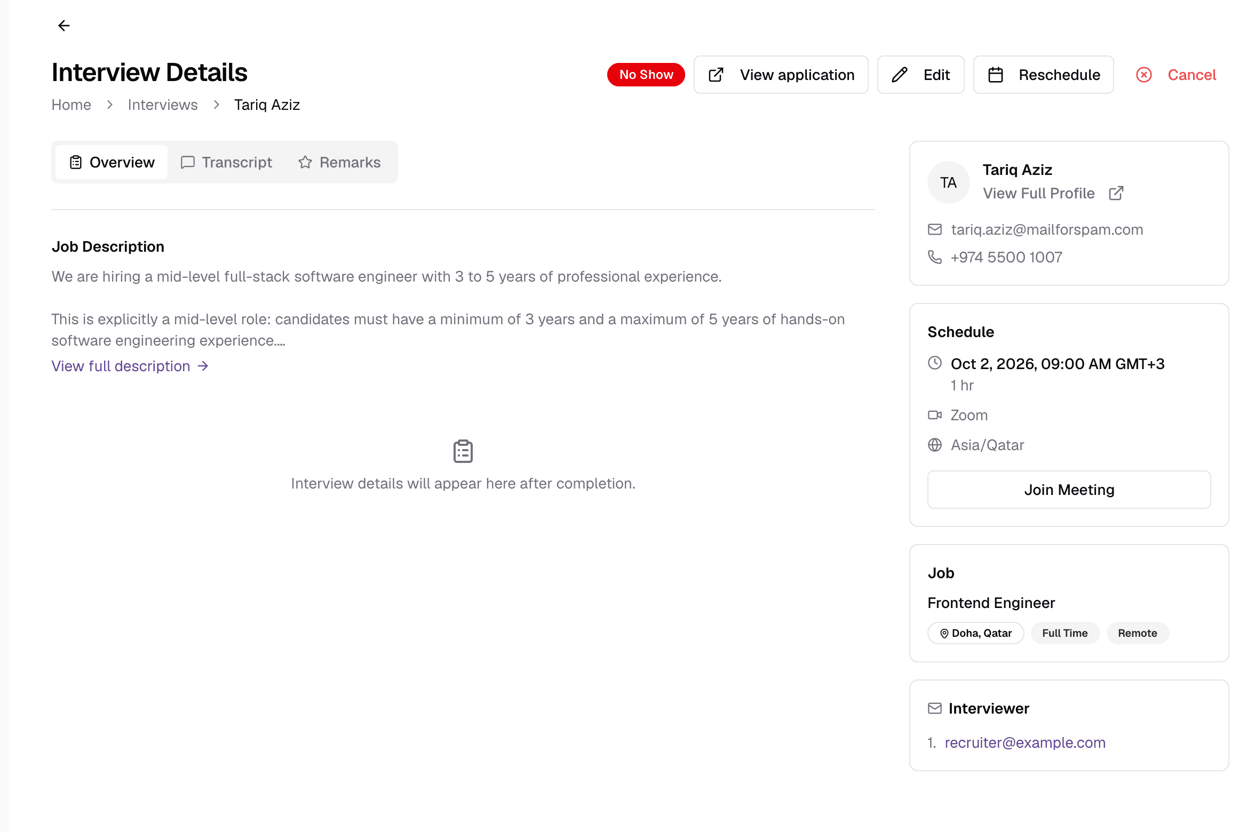The image size is (1255, 832).
Task: Open recruiter@example.com link
Action: point(1025,742)
